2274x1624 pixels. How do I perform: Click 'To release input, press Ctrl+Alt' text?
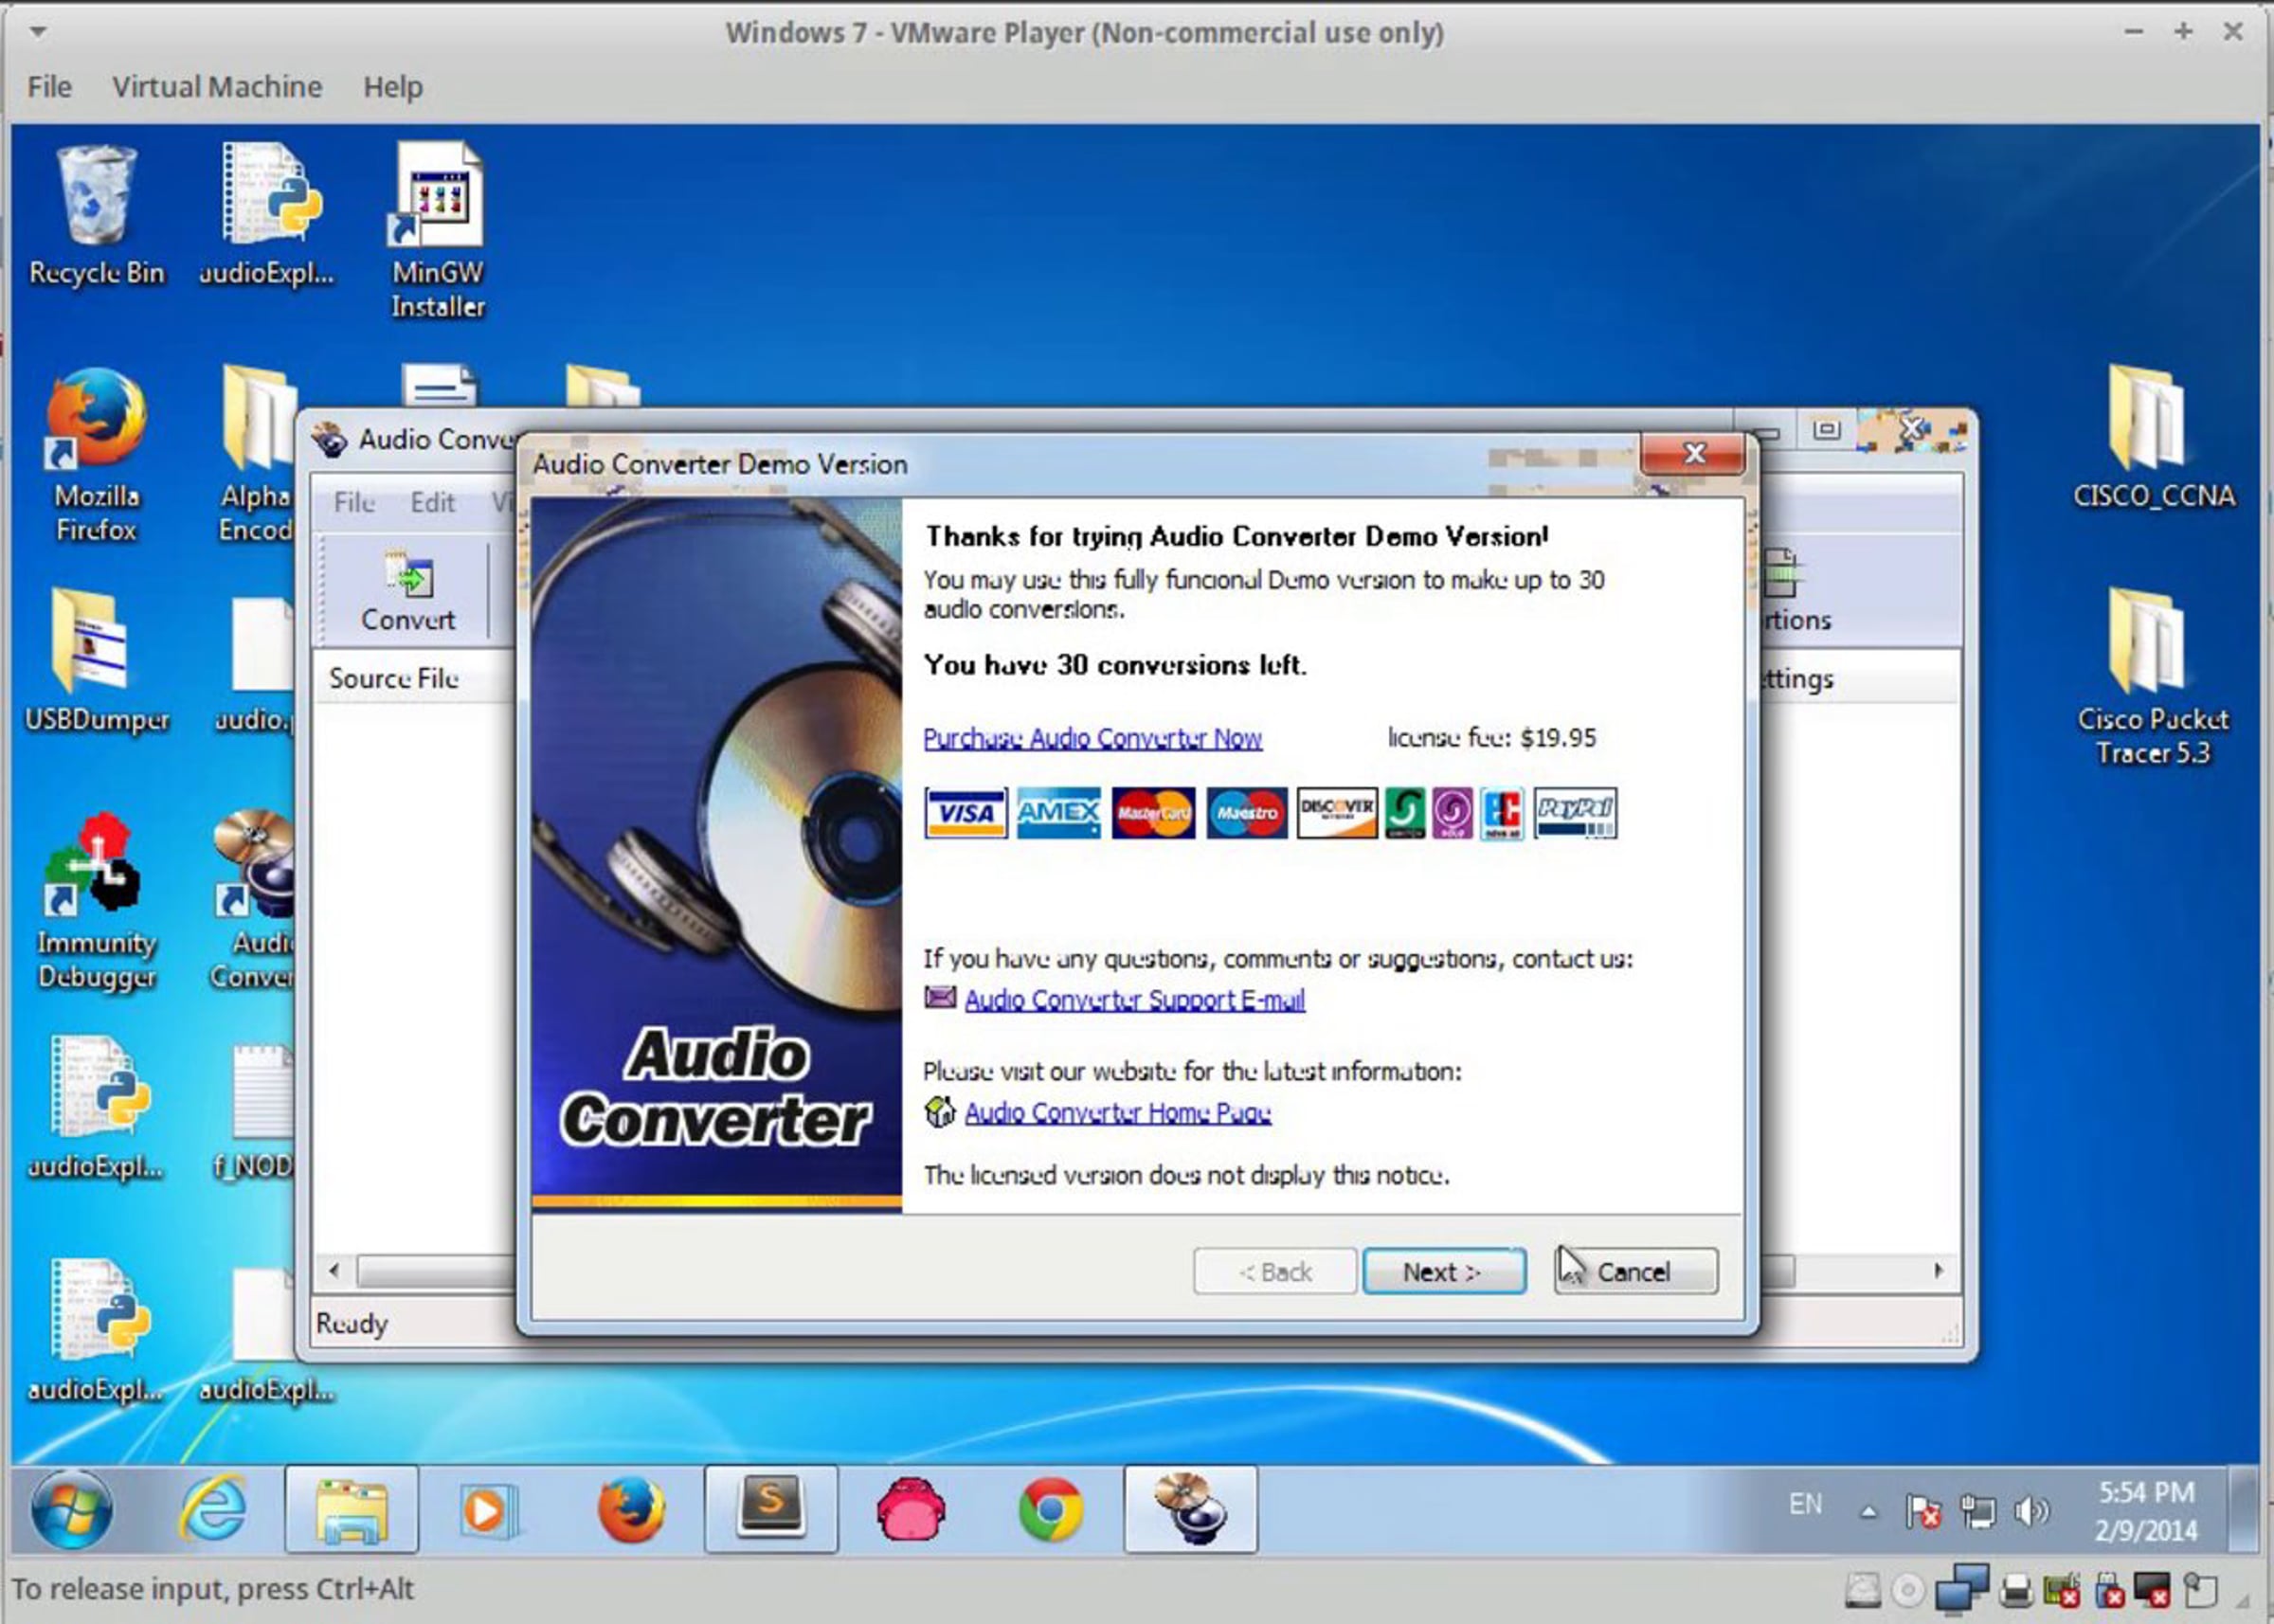click(212, 1589)
